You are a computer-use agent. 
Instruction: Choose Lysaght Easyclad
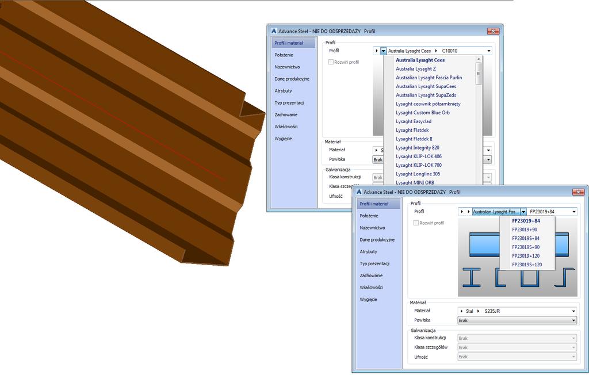point(414,121)
